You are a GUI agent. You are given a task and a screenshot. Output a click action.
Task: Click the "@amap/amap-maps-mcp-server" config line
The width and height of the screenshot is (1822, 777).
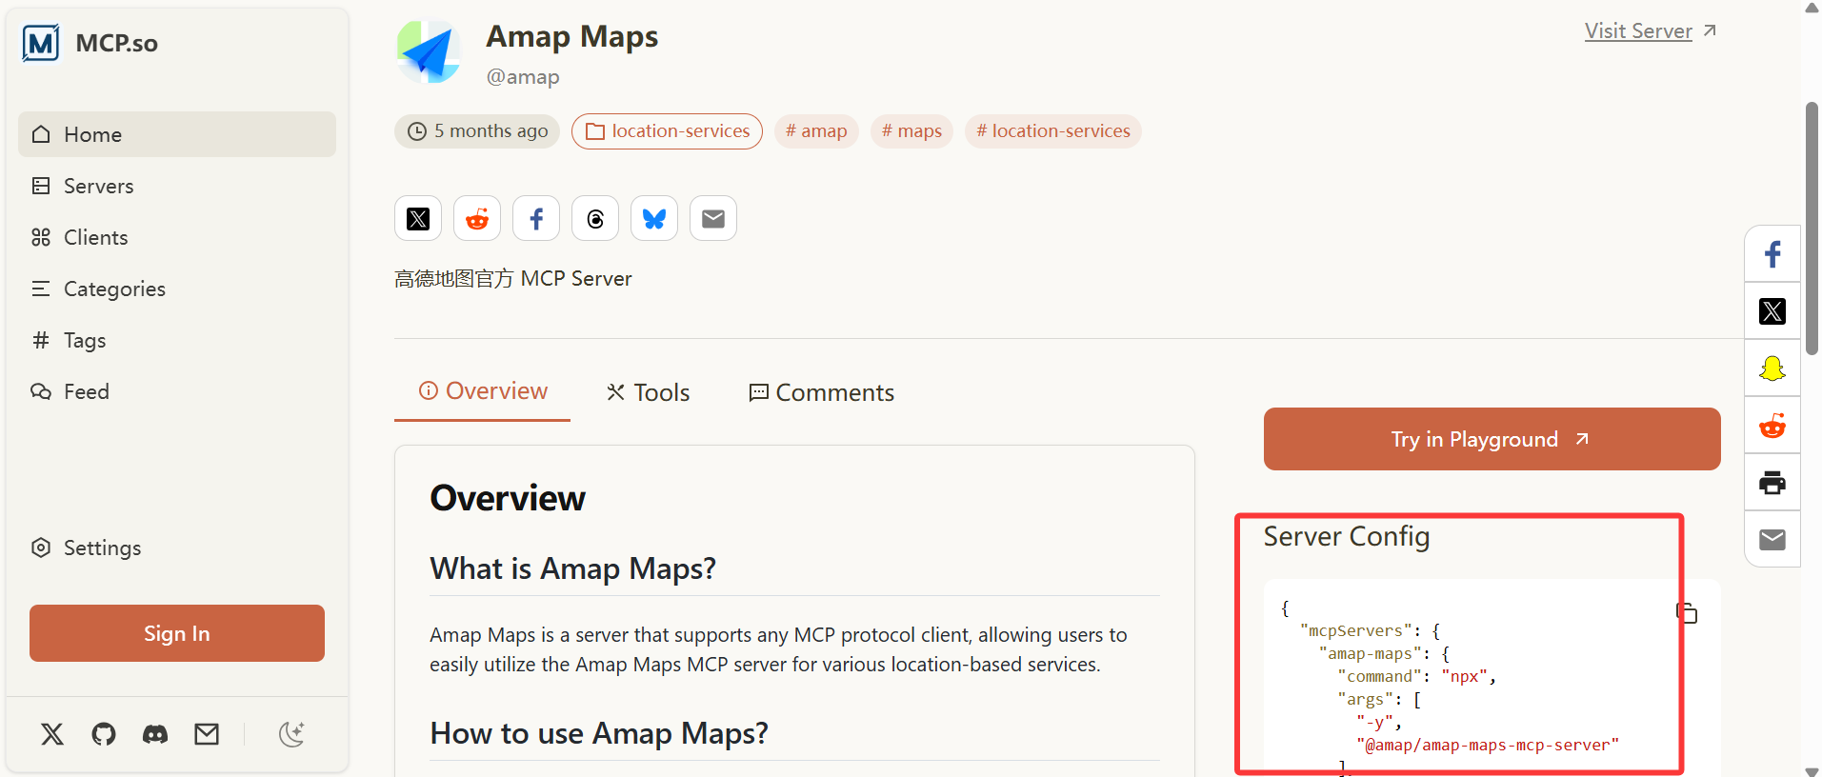pos(1488,746)
